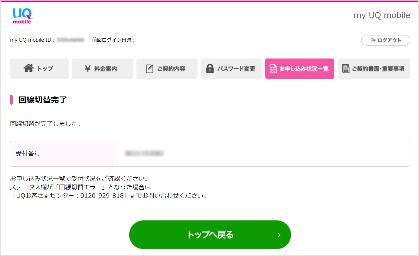Click the UQ mobile logo
This screenshot has width=419, height=256.
21,16
